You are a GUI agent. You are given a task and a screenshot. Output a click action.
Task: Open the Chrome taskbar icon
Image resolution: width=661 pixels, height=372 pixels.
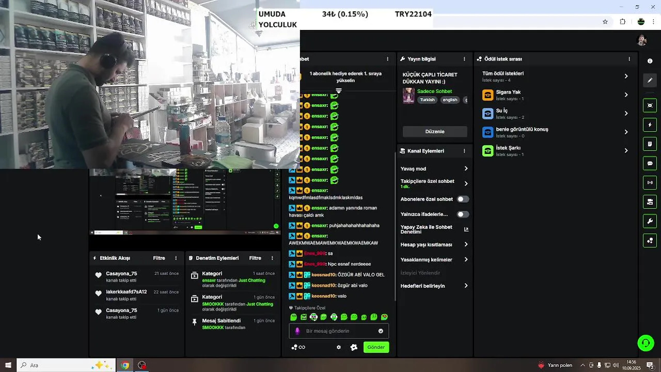125,365
